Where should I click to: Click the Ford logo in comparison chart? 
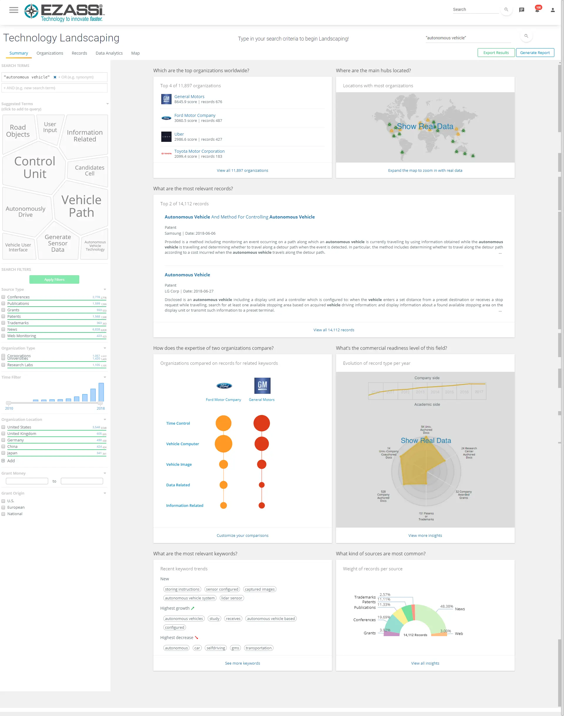coord(224,386)
